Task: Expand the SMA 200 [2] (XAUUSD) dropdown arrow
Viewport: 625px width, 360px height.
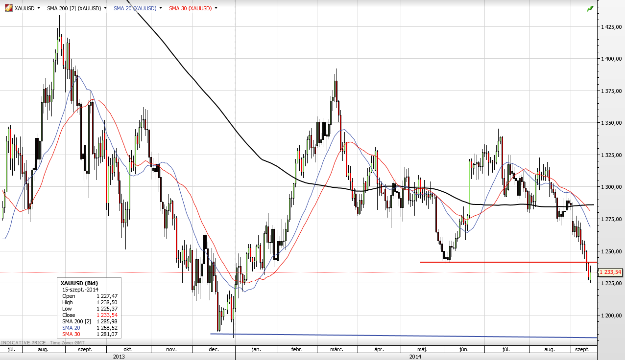Action: tap(105, 8)
